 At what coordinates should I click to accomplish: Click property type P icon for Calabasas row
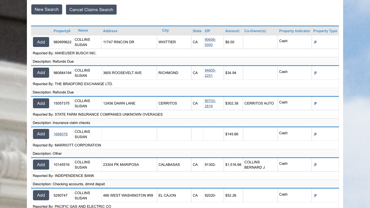click(315, 165)
